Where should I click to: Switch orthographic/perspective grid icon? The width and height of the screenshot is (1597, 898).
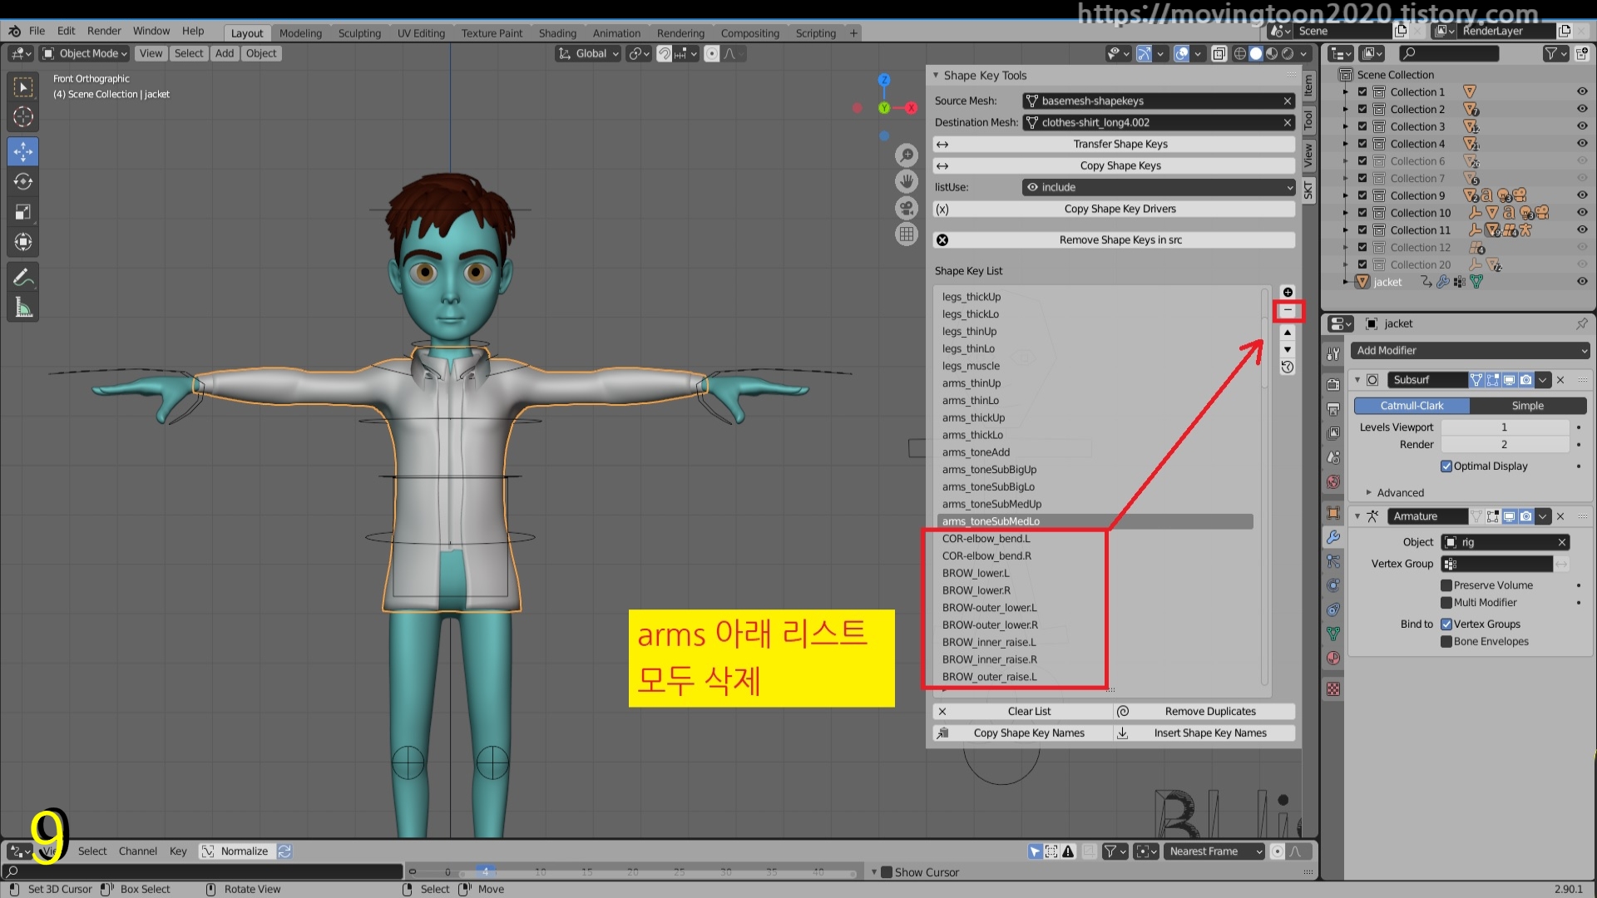click(x=907, y=234)
